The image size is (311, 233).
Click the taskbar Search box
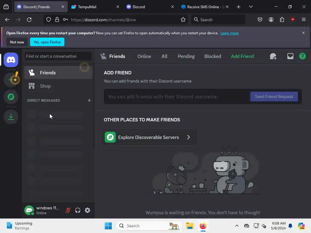(149, 226)
